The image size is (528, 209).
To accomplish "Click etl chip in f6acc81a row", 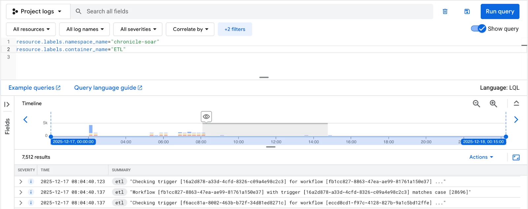I will pyautogui.click(x=119, y=203).
